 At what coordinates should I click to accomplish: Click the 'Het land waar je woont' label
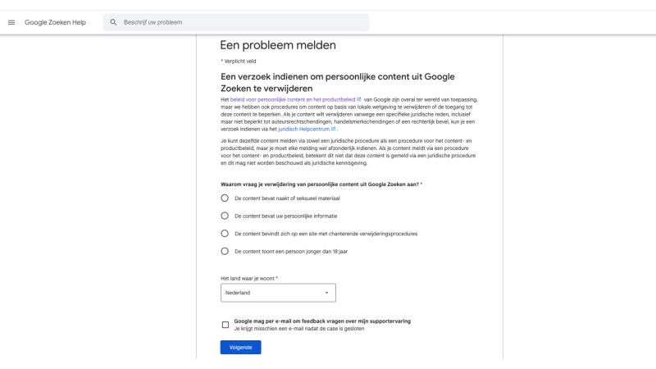248,278
